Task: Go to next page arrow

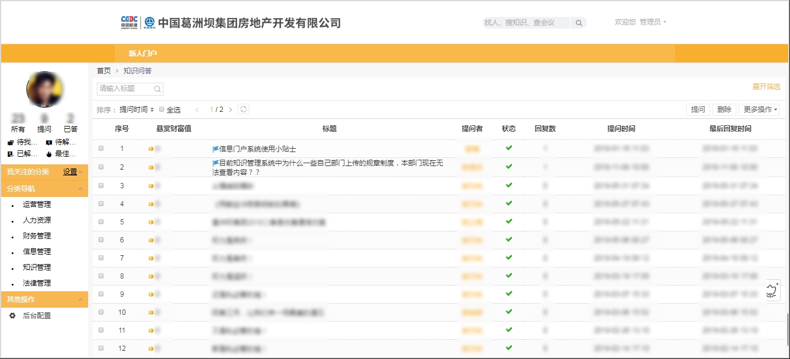Action: 230,110
